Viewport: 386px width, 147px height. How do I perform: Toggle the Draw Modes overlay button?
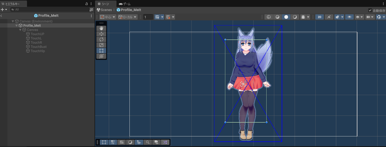tap(130, 142)
